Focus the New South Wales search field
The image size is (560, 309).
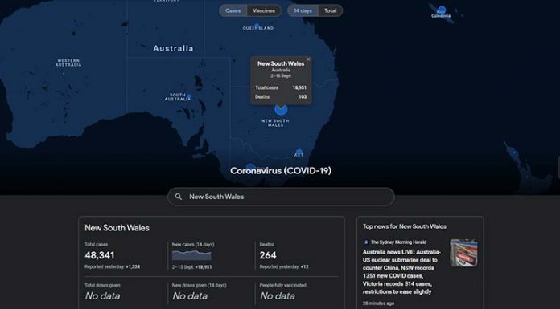click(x=281, y=197)
